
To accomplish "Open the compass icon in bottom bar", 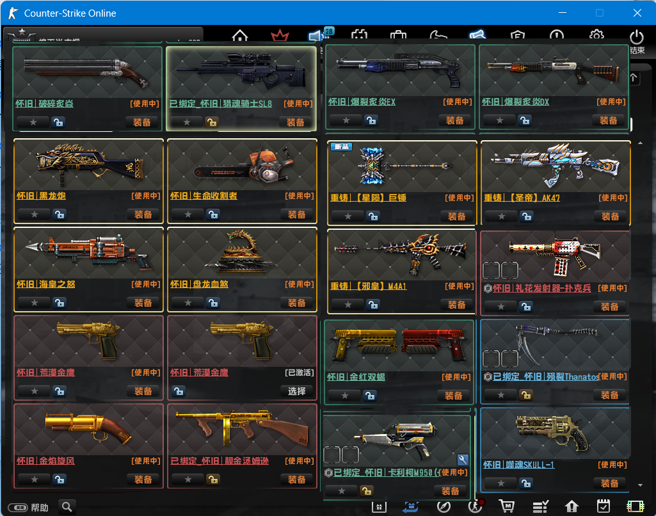I will point(443,506).
